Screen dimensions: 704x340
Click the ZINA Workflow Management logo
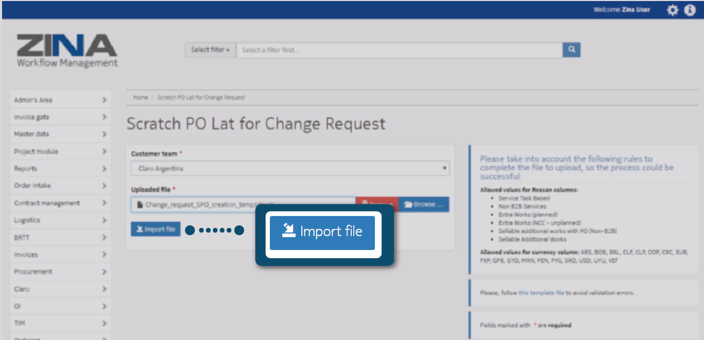point(67,51)
